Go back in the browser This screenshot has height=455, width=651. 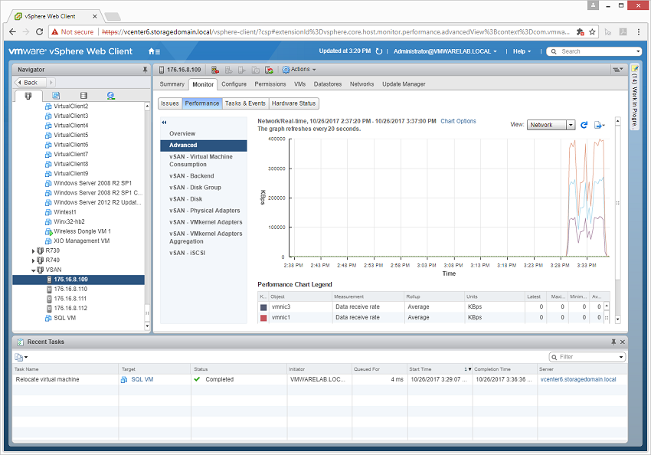tap(12, 32)
